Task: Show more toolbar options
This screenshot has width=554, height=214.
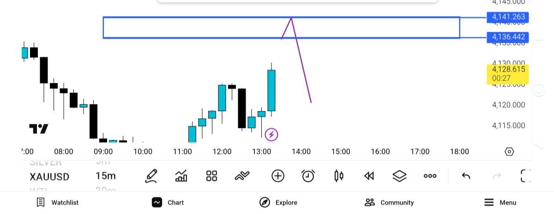Action: tap(430, 176)
